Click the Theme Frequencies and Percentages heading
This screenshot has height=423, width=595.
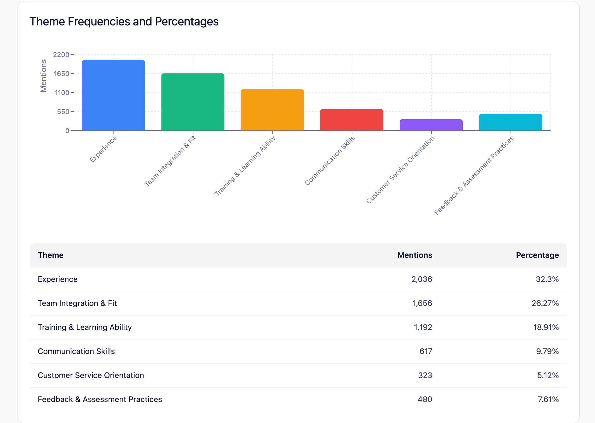124,22
